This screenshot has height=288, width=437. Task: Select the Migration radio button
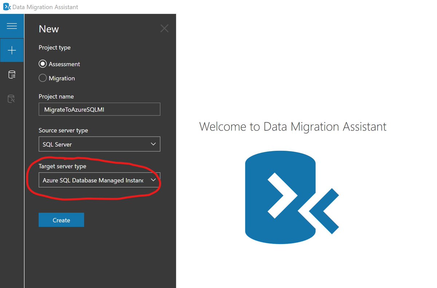coord(43,78)
